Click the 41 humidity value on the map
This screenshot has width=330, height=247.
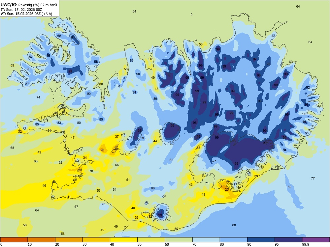69,197
